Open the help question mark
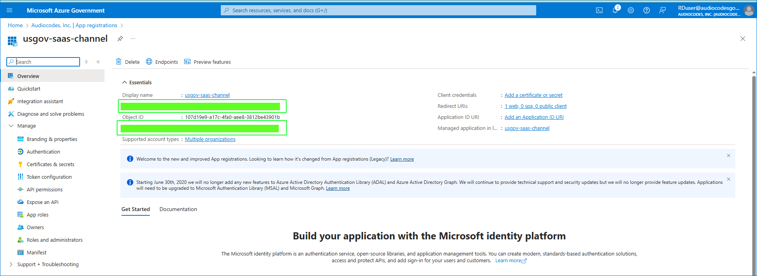Viewport: 757px width, 276px height. [647, 10]
